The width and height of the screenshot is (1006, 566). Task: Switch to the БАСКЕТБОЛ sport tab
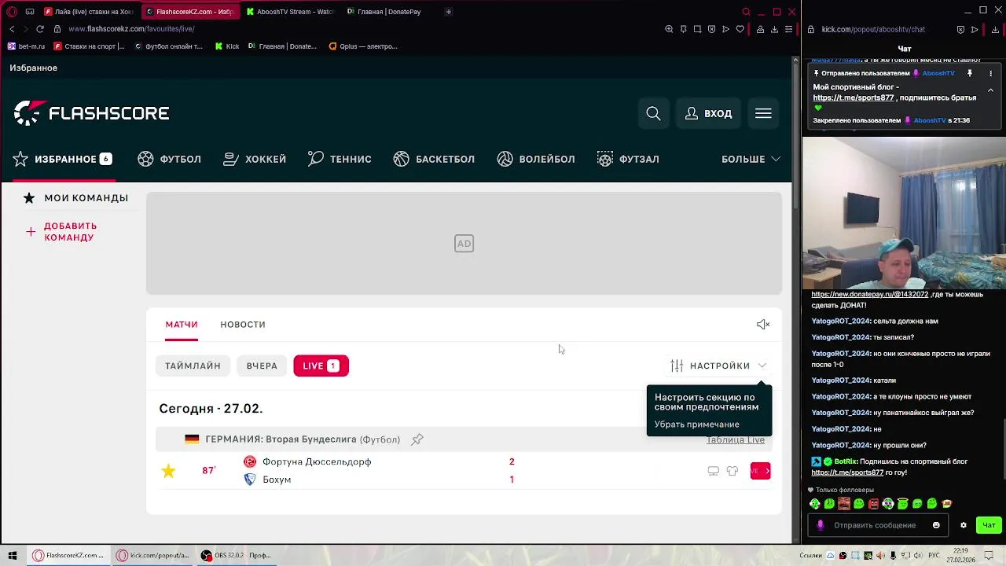[x=434, y=159]
